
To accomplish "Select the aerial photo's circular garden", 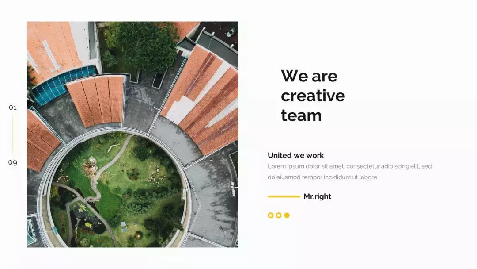I will coord(117,190).
